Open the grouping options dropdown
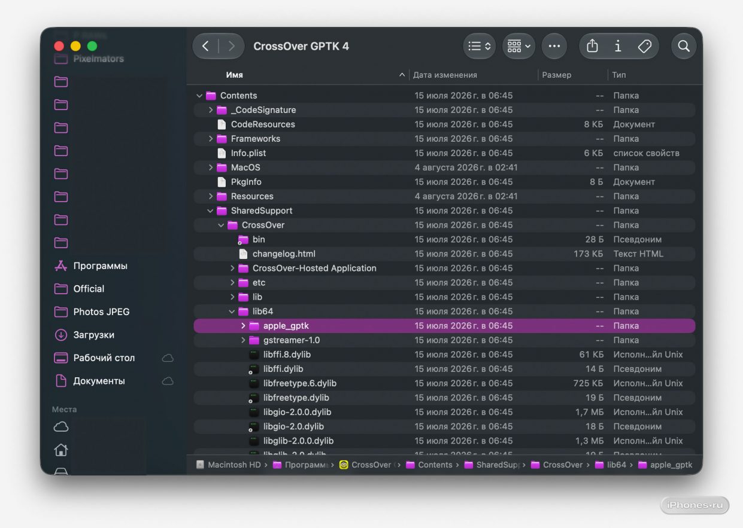 click(518, 46)
